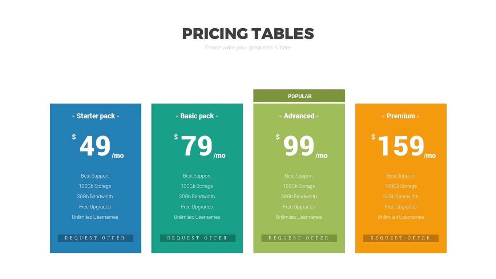Click the POPULAR badge above Advanced
496x279 pixels.
click(x=299, y=96)
